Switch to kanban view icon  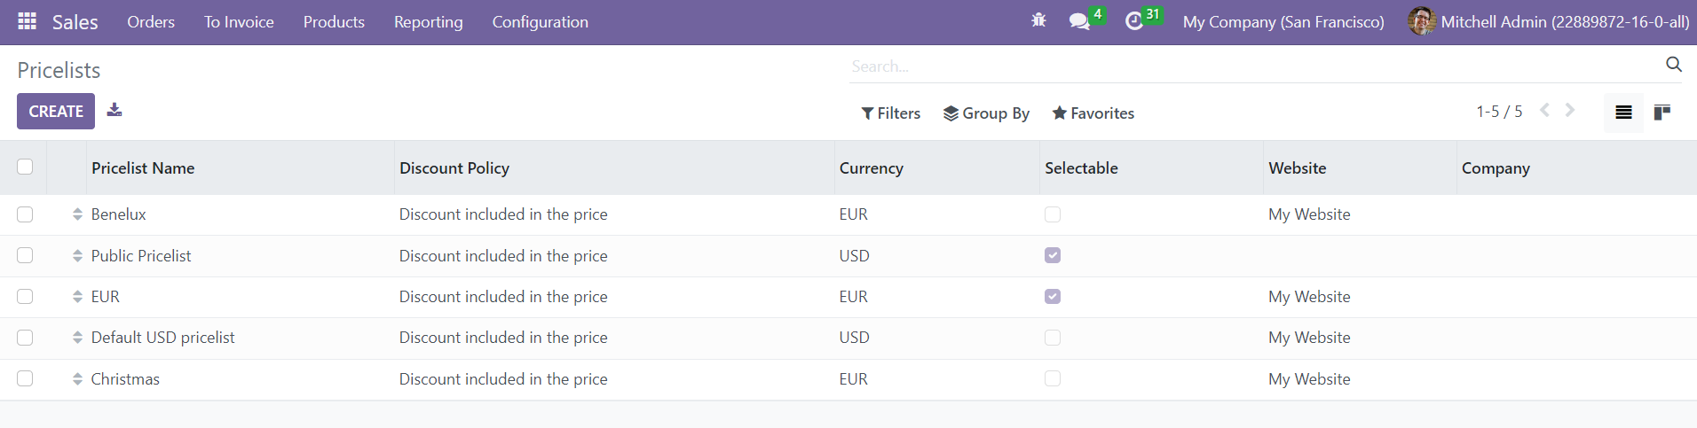(1662, 113)
